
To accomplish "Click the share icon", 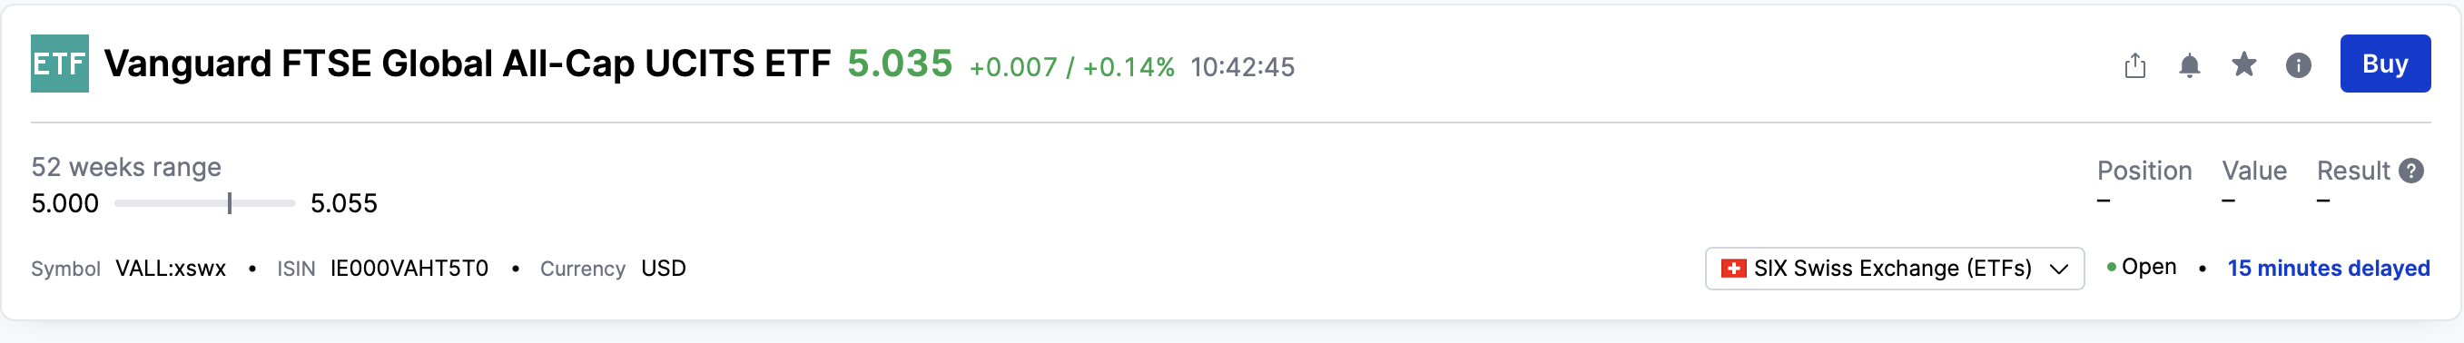I will pyautogui.click(x=2135, y=65).
